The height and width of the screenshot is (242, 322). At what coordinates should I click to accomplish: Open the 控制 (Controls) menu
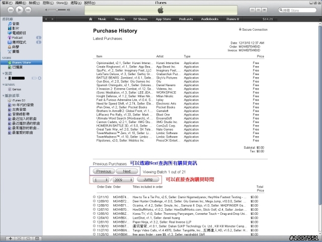[x=48, y=3]
